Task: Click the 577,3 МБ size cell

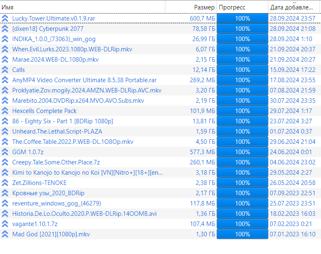Action: [x=202, y=152]
